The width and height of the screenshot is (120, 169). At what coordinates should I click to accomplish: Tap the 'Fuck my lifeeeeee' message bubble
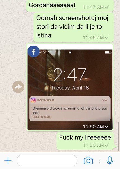(85, 141)
